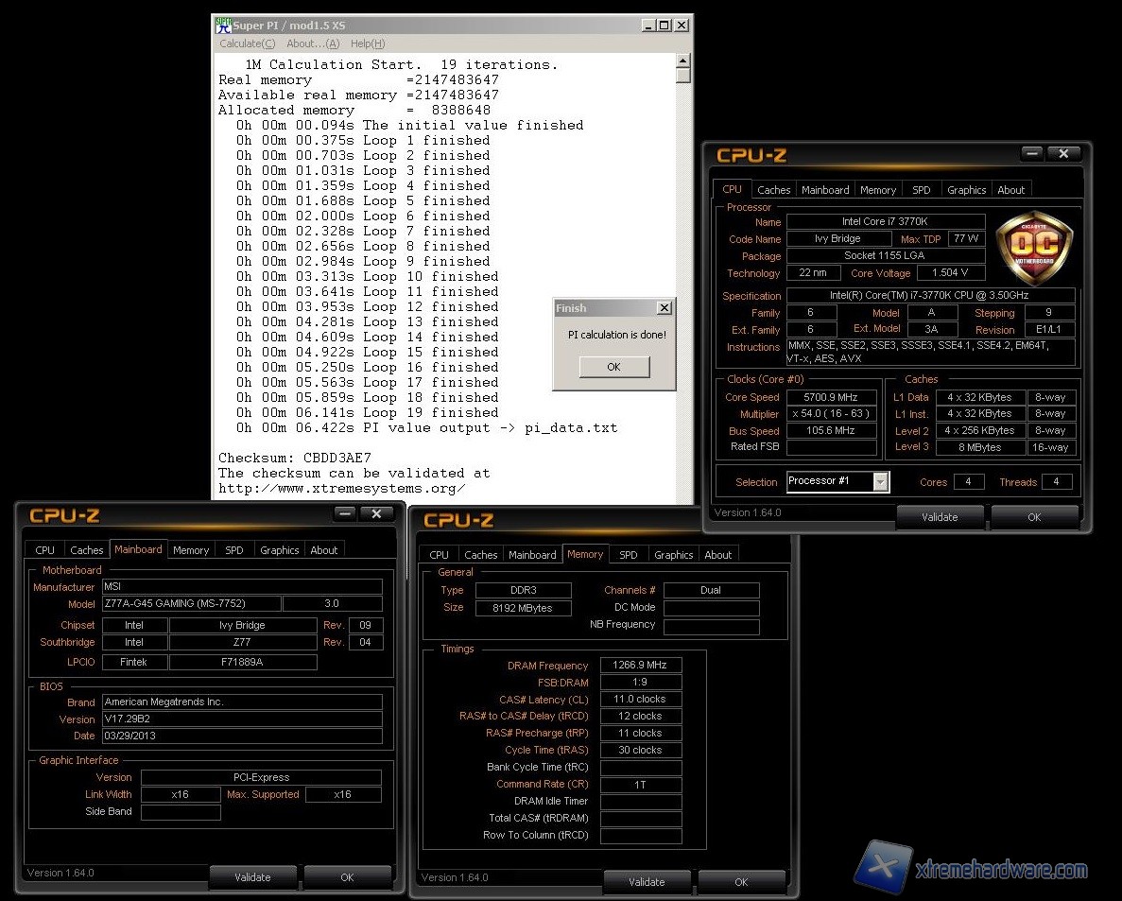The height and width of the screenshot is (901, 1122).
Task: Select the SPD tab in Memory window
Action: pos(629,555)
